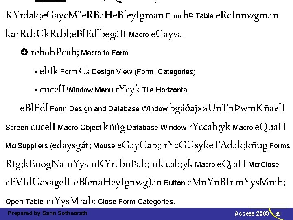Click the numbered bullet 4 circle
The height and width of the screenshot is (220, 293).
[24, 52]
